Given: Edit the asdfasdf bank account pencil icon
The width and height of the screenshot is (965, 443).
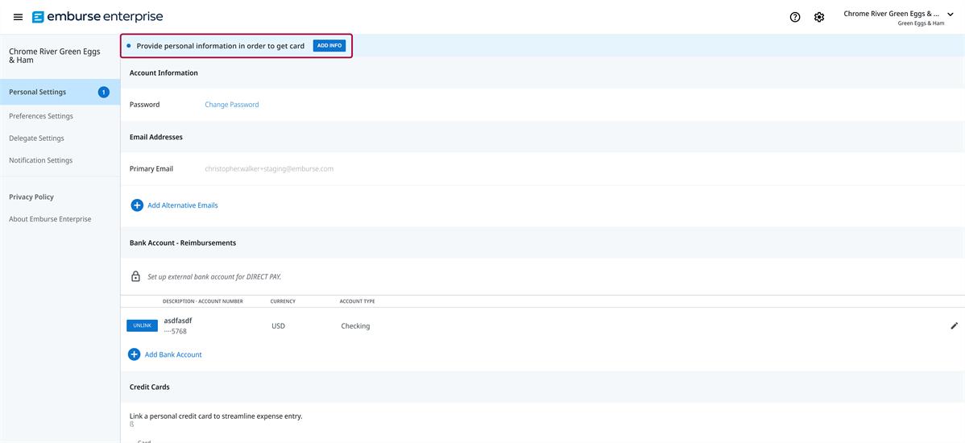Looking at the screenshot, I should coord(955,326).
